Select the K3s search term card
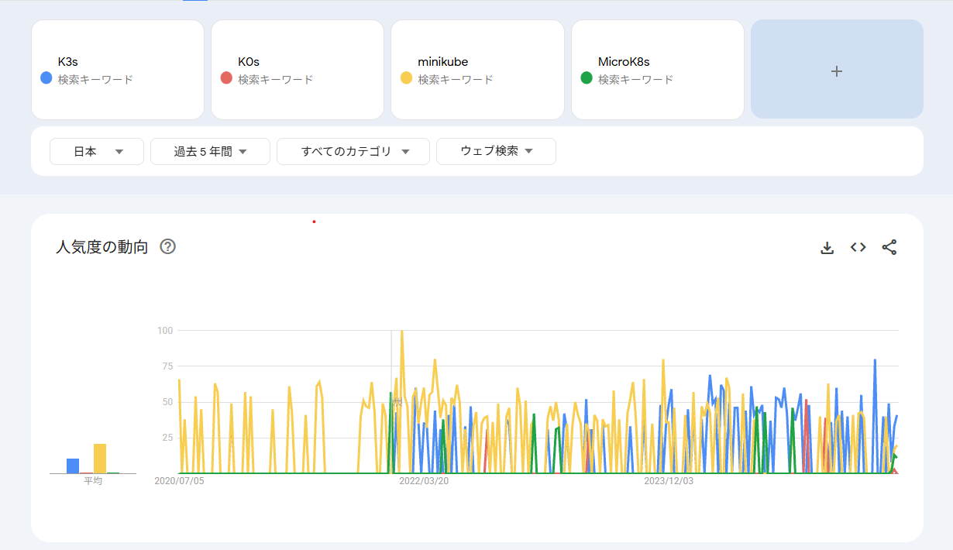Image resolution: width=953 pixels, height=550 pixels. pyautogui.click(x=118, y=70)
